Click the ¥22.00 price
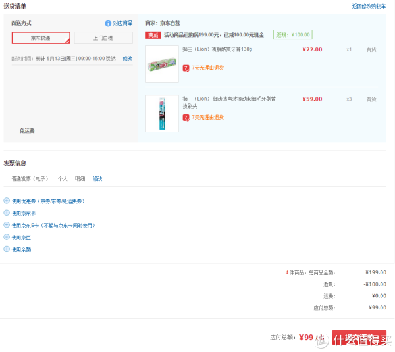The width and height of the screenshot is (395, 352). [312, 49]
